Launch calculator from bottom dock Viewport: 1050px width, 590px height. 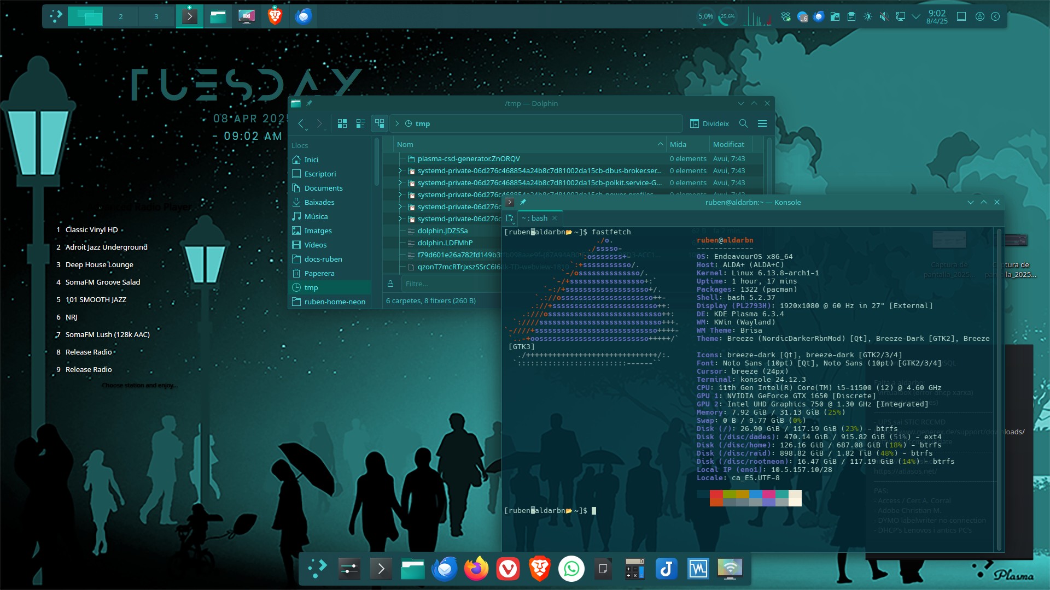[x=634, y=569]
